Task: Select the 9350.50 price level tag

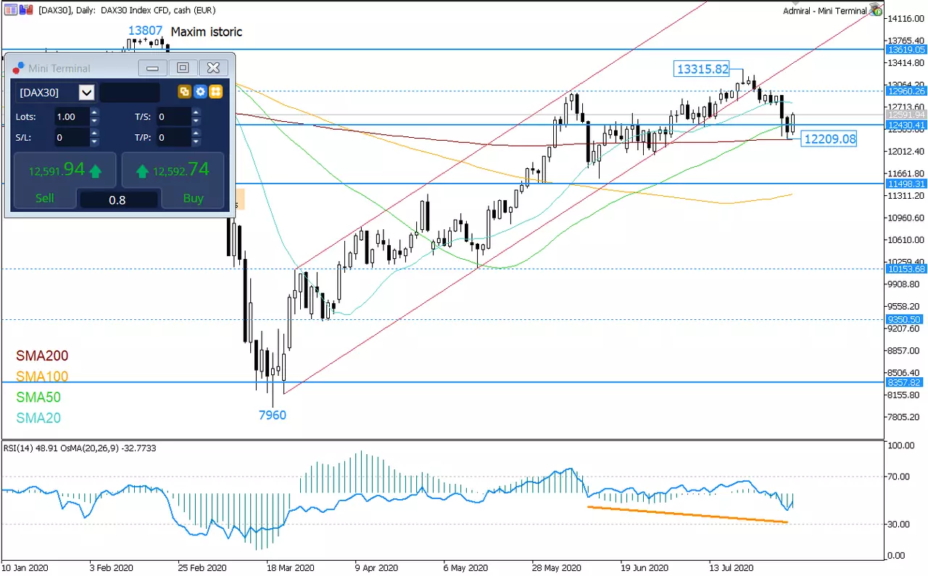Action: [x=906, y=319]
